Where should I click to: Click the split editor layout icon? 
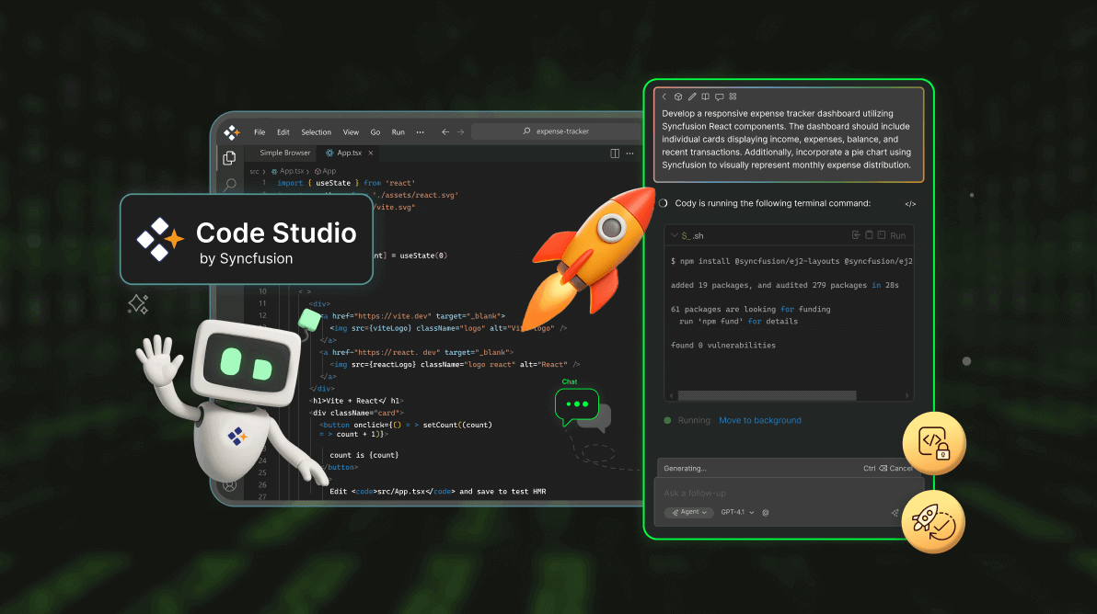(615, 153)
